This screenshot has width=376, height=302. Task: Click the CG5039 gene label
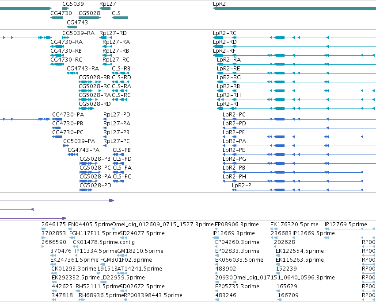[73, 4]
